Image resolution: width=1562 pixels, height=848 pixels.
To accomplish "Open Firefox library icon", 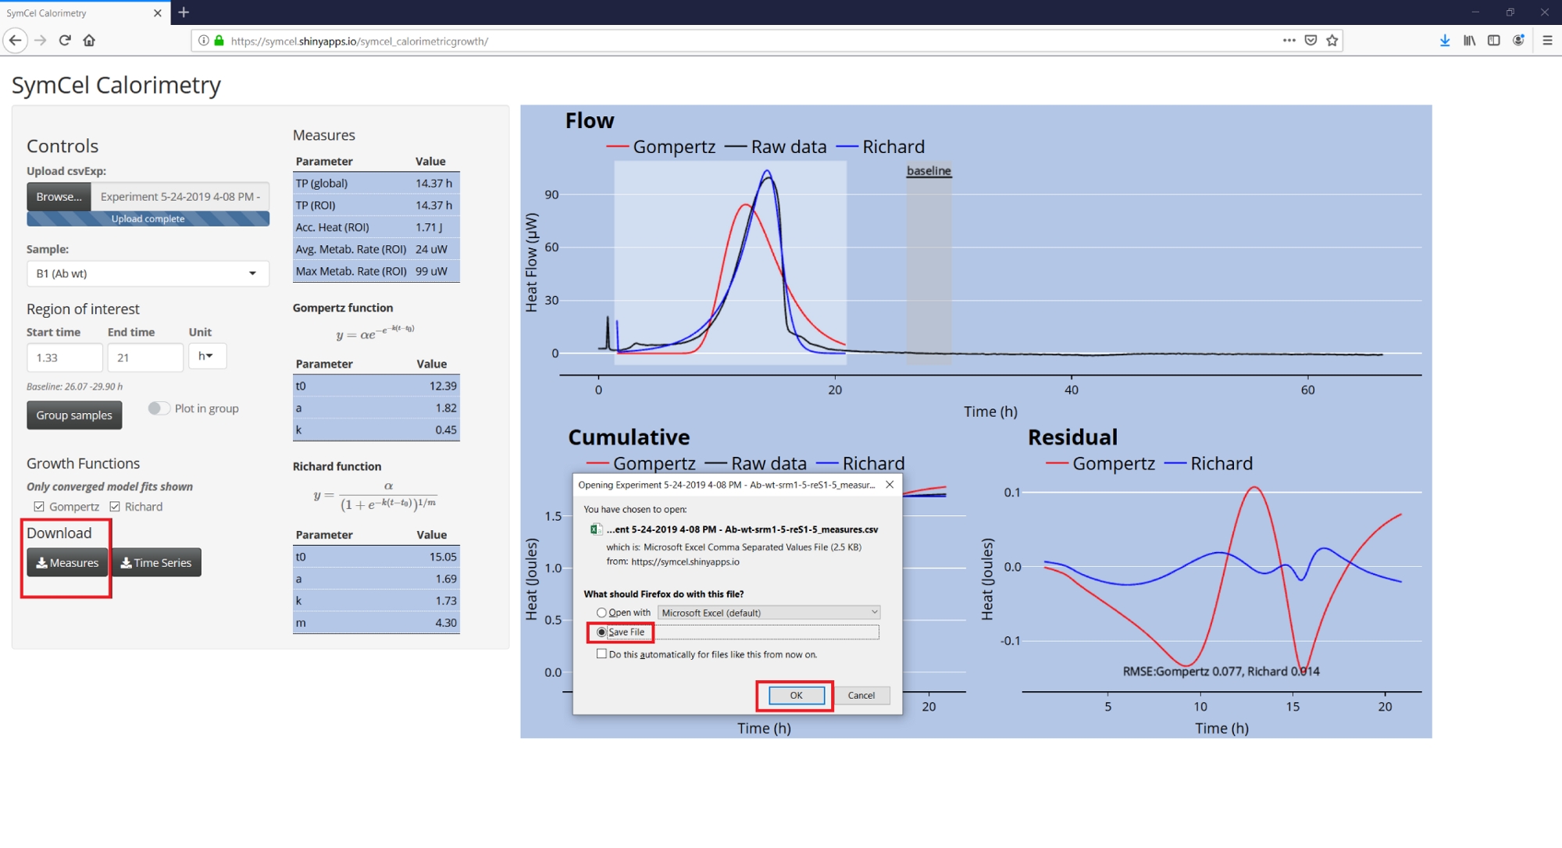I will click(x=1469, y=41).
